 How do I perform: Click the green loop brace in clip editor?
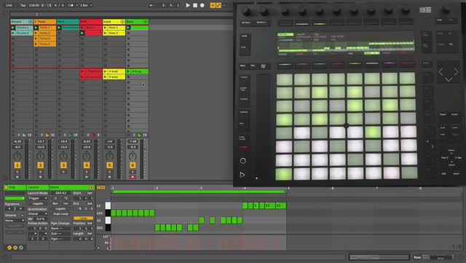coord(199,192)
